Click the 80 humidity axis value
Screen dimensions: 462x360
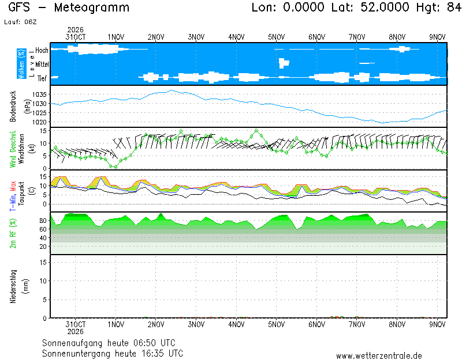[43, 221]
